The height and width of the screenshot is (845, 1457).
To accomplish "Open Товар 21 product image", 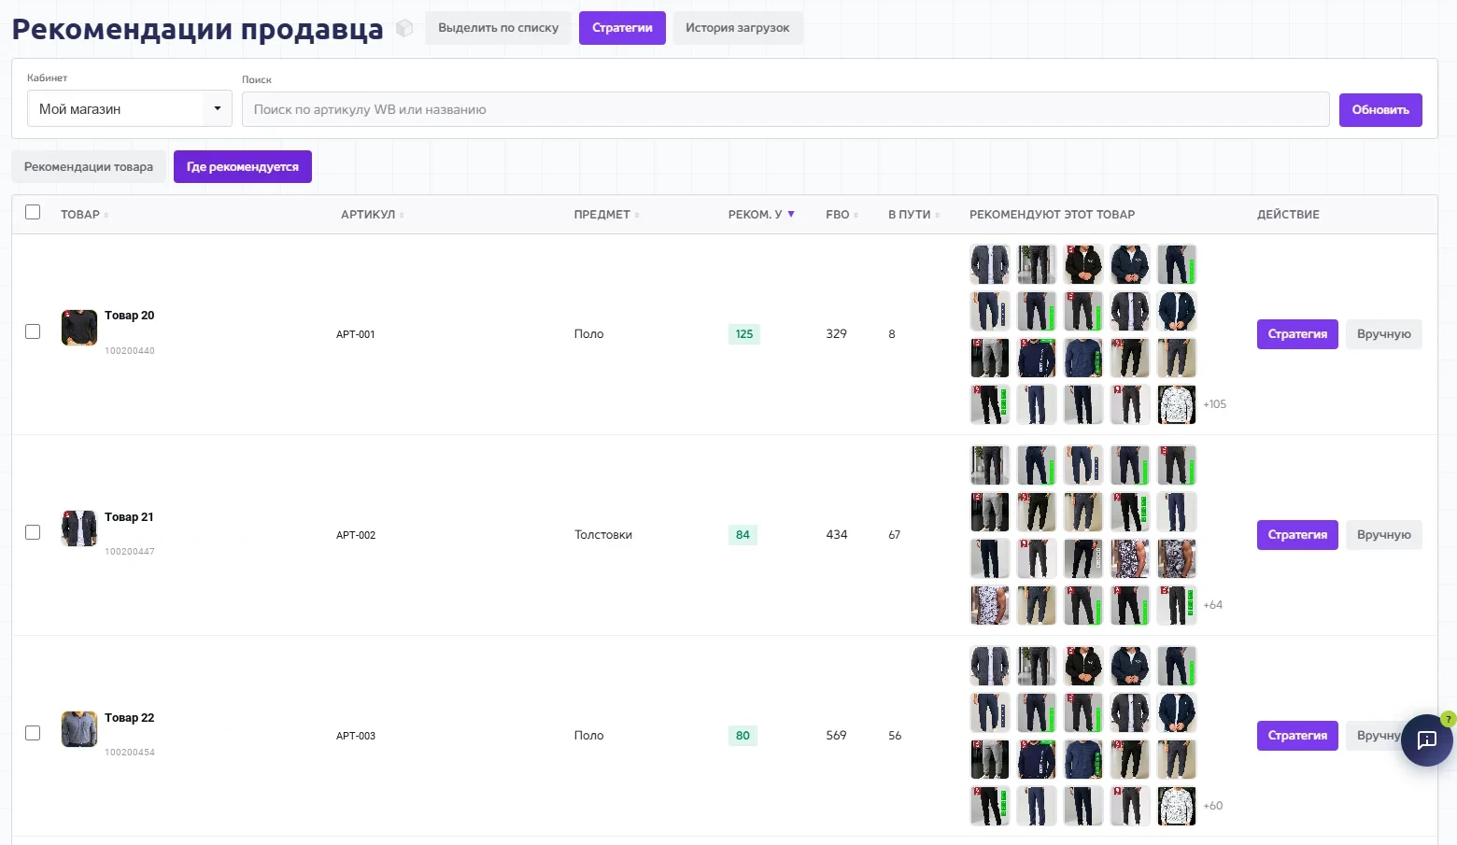I will pyautogui.click(x=79, y=528).
